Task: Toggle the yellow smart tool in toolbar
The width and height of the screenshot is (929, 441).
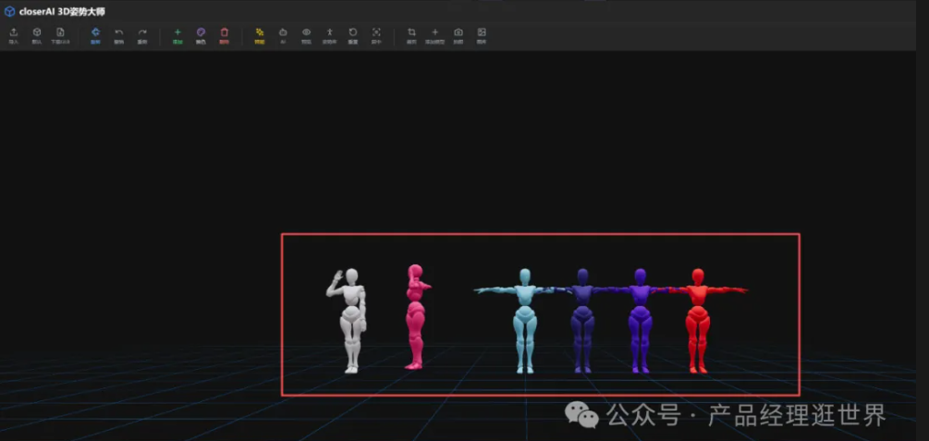Action: click(x=260, y=32)
